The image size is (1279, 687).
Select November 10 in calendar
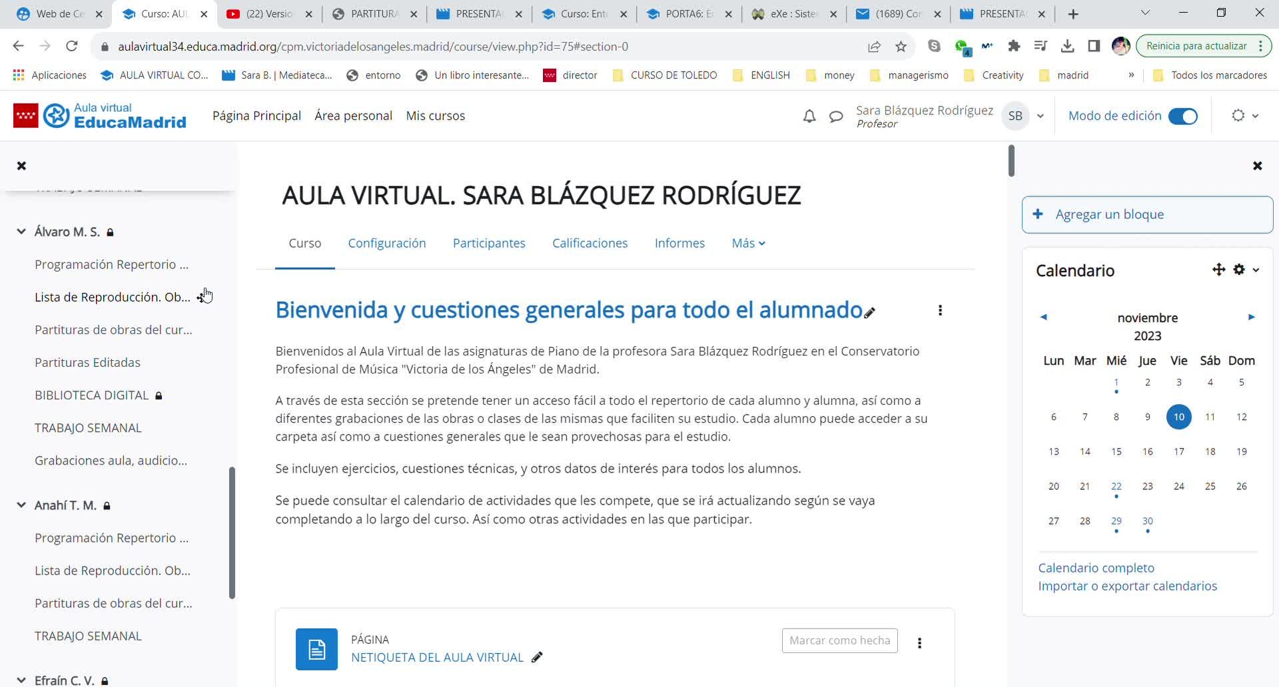[1178, 417]
